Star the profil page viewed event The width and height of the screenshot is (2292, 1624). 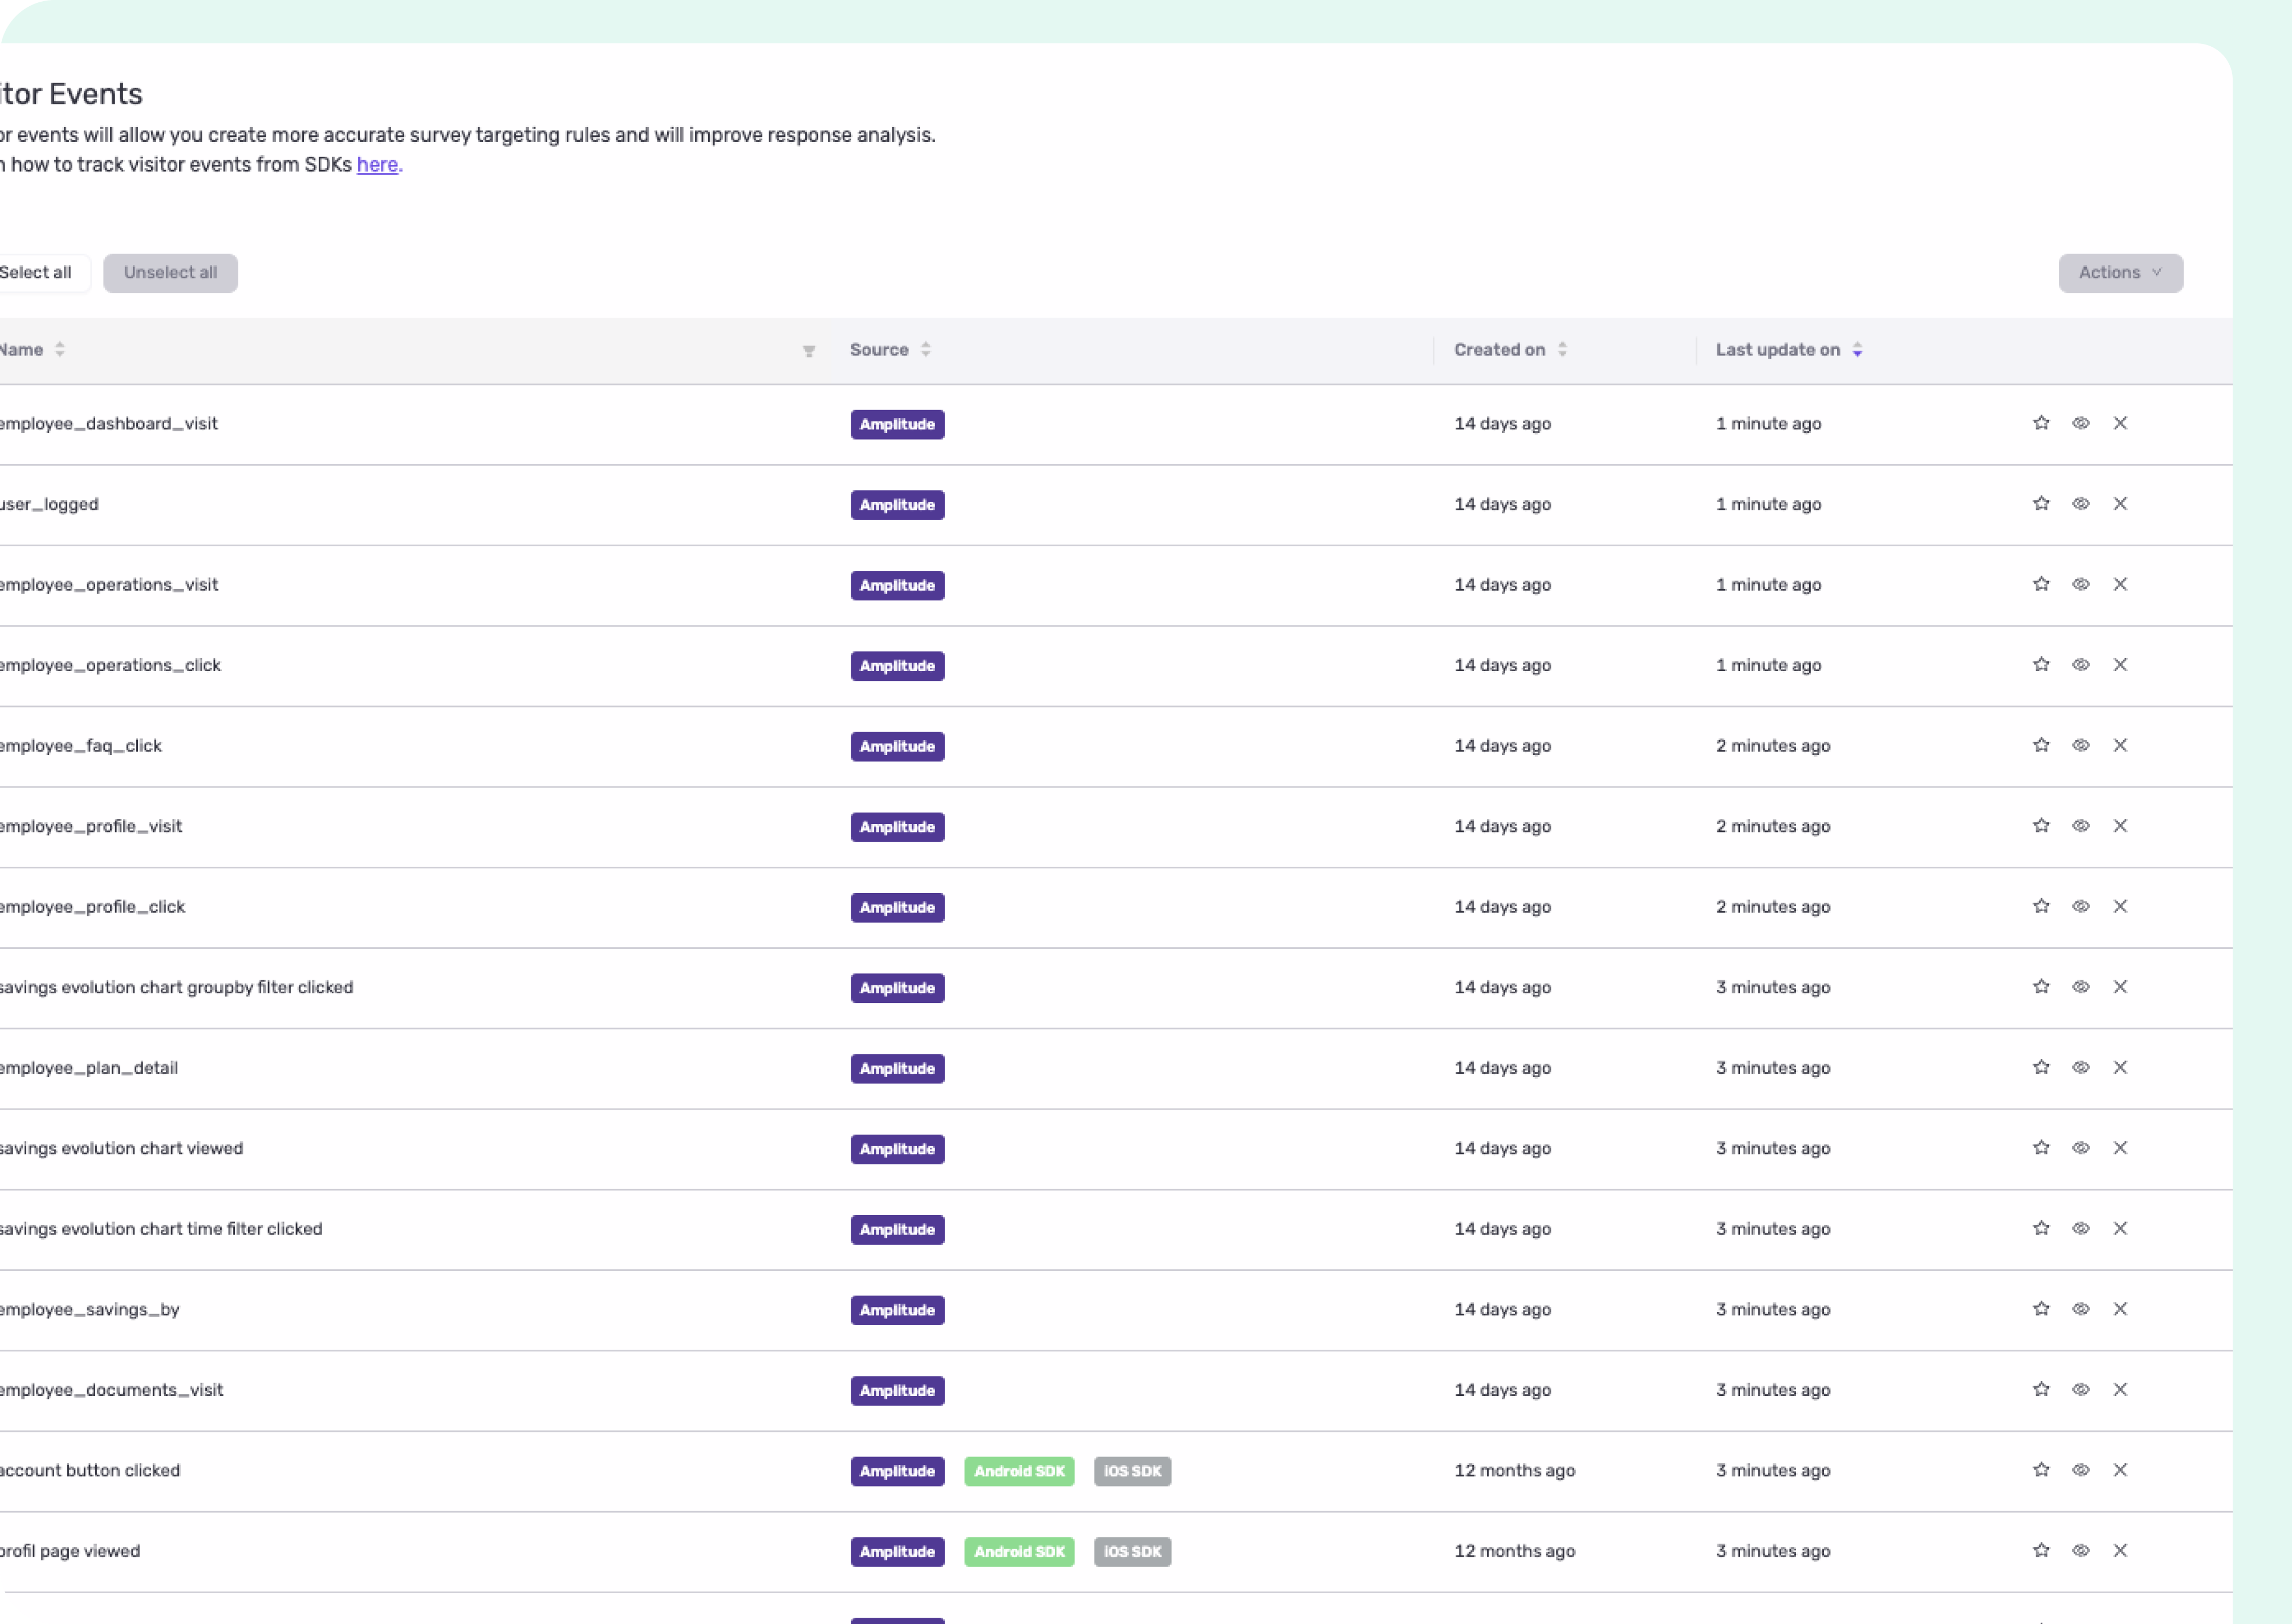(x=2041, y=1550)
